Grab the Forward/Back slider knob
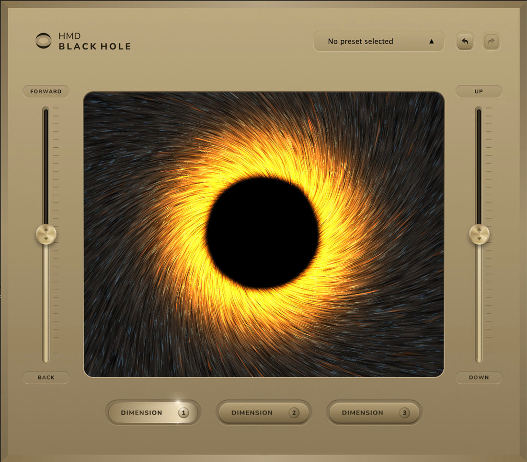 tap(46, 235)
